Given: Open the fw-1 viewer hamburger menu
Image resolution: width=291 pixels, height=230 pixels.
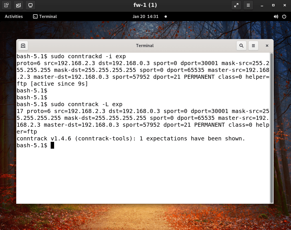Looking at the screenshot, I should tap(248, 5).
